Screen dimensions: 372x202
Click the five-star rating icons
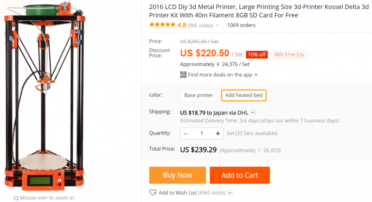coord(162,25)
